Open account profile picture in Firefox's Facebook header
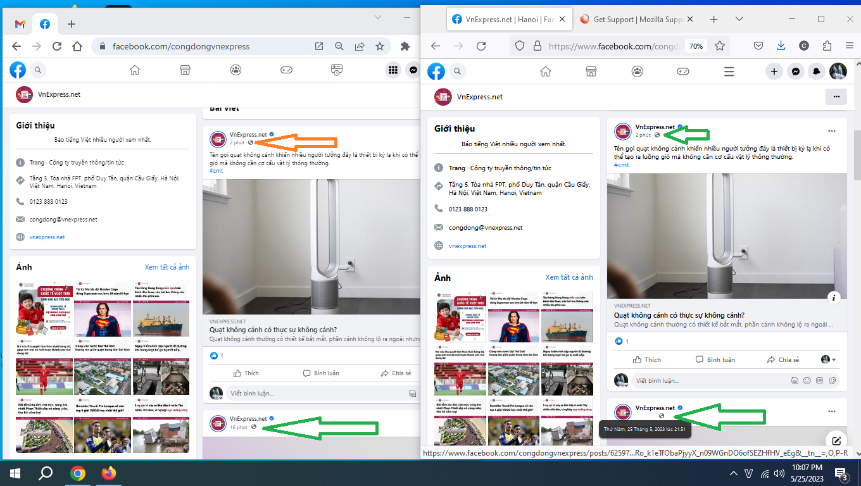 838,72
